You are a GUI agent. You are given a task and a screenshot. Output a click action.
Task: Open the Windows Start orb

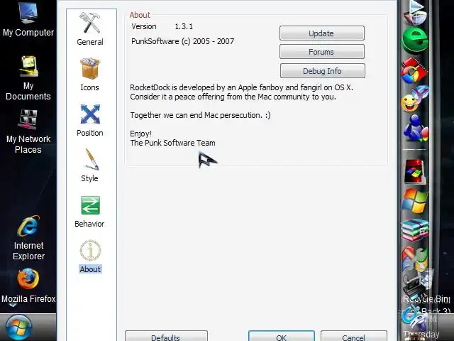point(18,328)
